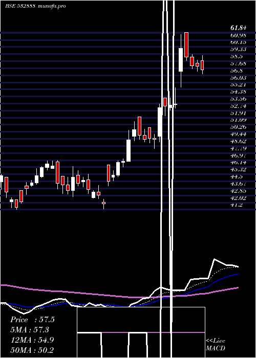The width and height of the screenshot is (256, 358).
Task: Select the 61.84 price level label
Action: [x=239, y=28]
